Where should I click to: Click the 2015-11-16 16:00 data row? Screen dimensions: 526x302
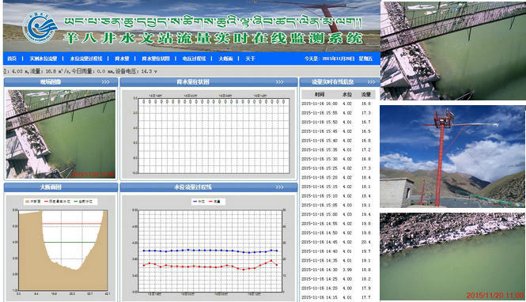click(338, 104)
